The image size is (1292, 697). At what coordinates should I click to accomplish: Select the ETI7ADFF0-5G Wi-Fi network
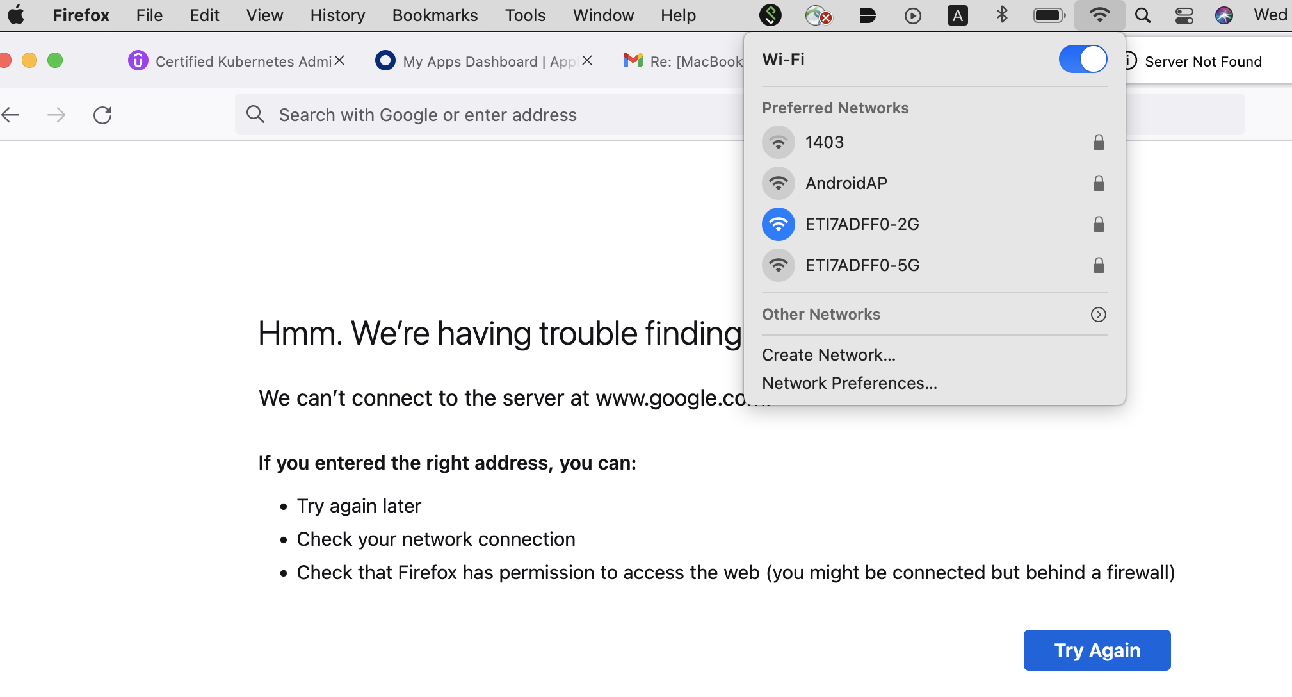(862, 265)
